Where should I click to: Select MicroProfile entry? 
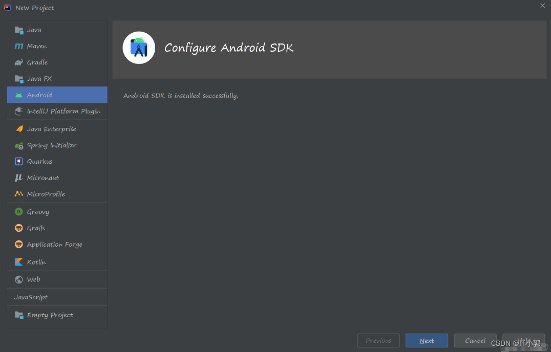(x=46, y=194)
